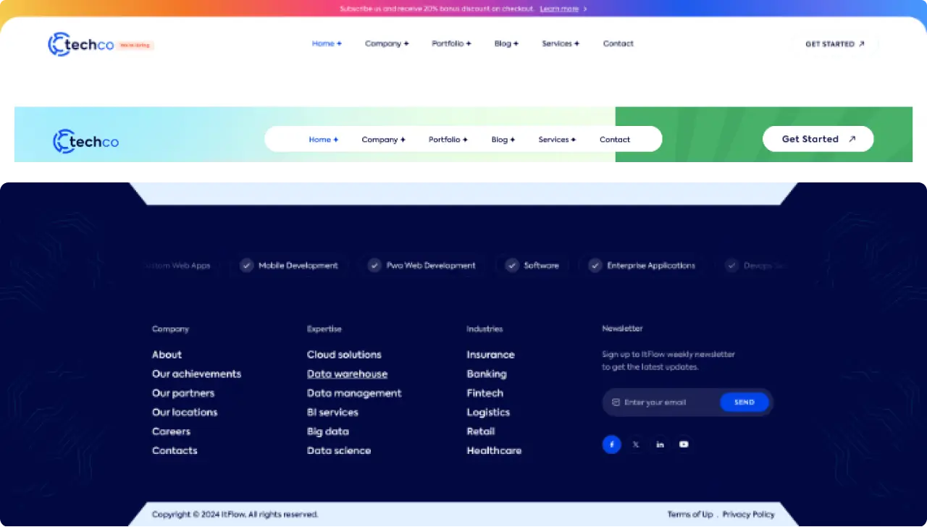The height and width of the screenshot is (527, 927).
Task: Click Expertise column heading
Action: coord(324,329)
